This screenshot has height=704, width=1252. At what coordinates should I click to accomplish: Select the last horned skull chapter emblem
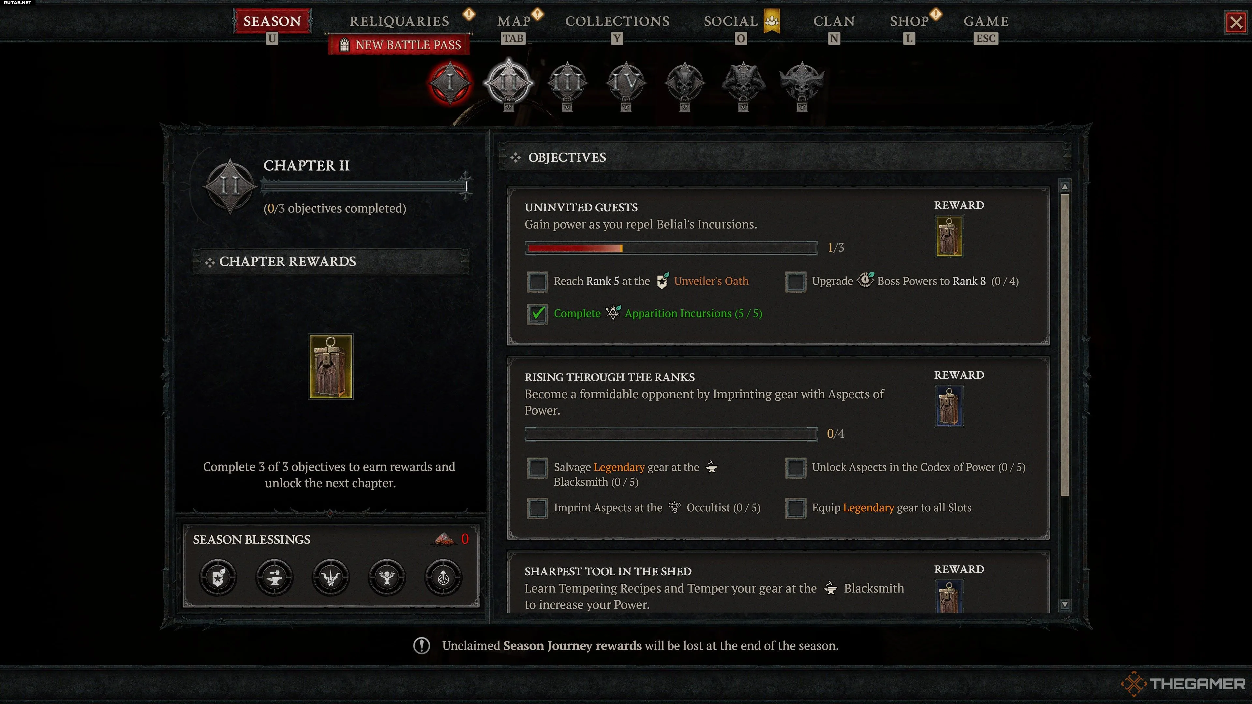tap(802, 83)
